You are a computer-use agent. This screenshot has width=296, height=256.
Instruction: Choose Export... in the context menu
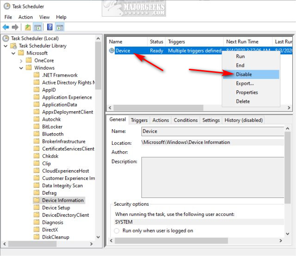[251, 83]
